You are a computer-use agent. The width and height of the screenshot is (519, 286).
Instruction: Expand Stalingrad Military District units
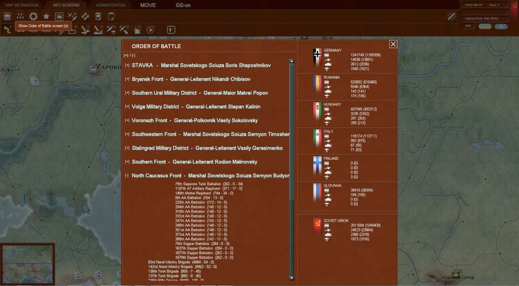(x=127, y=148)
